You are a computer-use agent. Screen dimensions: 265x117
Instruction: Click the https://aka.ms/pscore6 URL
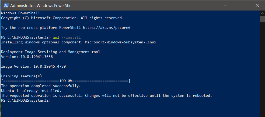pos(107,28)
